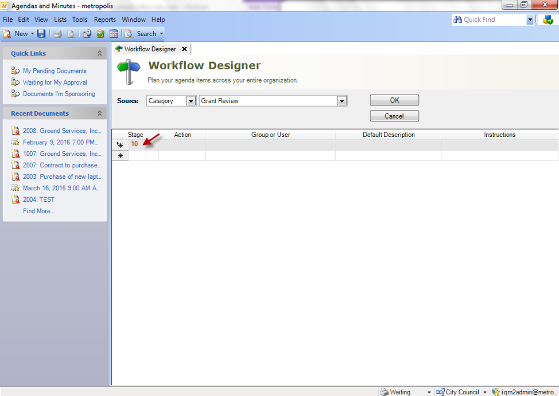Click the City Council network icon
This screenshot has width=559, height=396.
click(440, 392)
